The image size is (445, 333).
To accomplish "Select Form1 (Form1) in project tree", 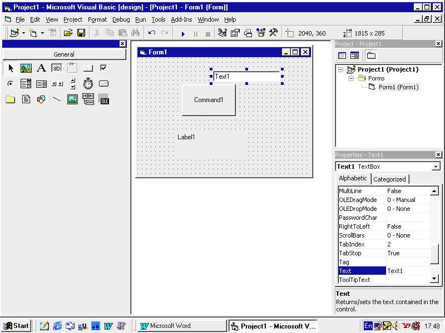I will pyautogui.click(x=398, y=87).
